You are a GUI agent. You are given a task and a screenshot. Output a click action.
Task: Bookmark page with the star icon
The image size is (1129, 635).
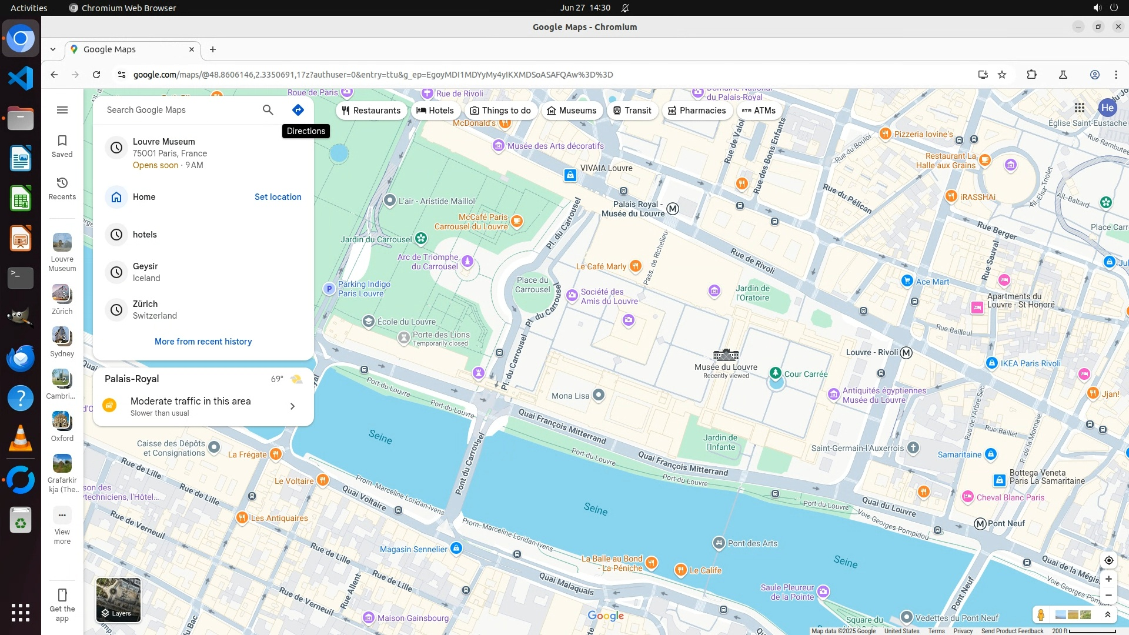click(x=1003, y=75)
